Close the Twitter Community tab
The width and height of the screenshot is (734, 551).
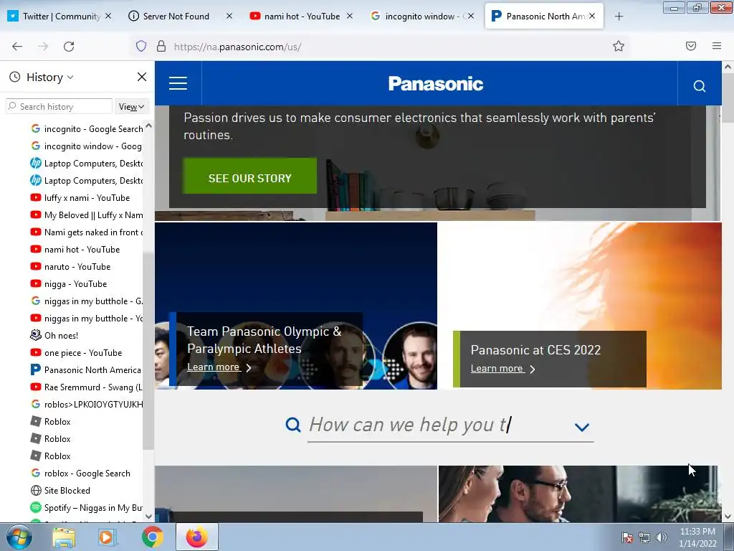108,16
